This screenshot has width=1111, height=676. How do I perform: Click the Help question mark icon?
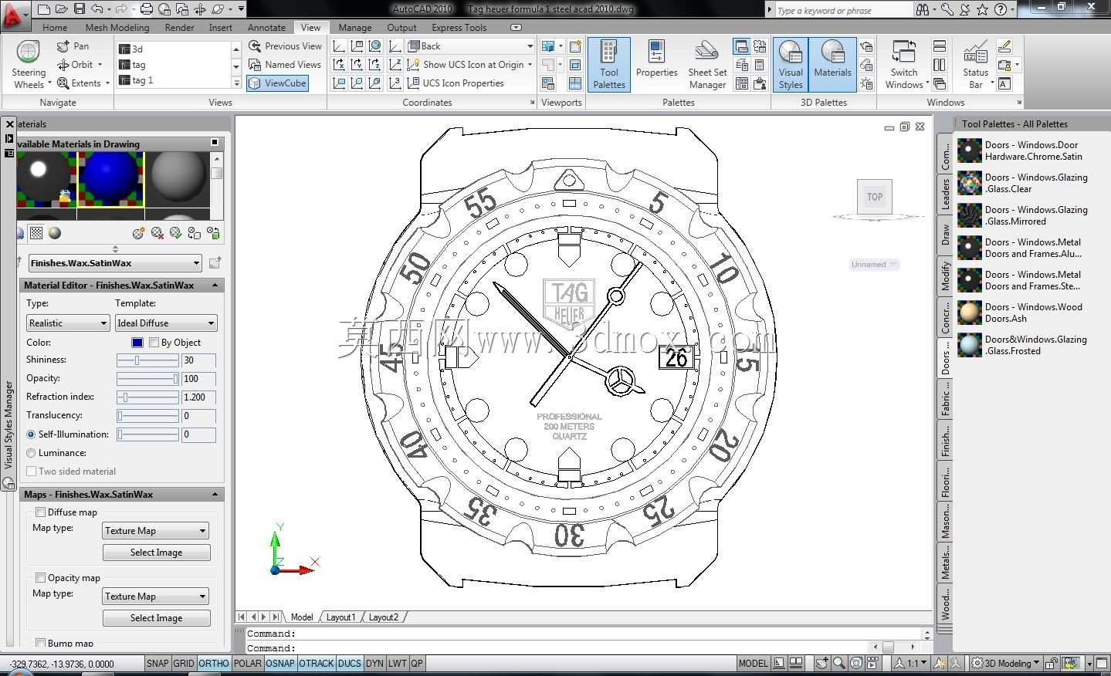pos(1001,9)
